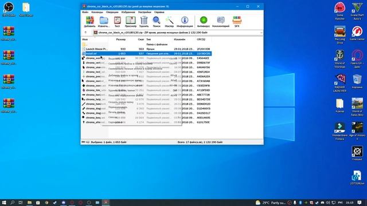The height and width of the screenshot is (206, 367).
Task: Select the parent folder '..' row
Action: pos(147,45)
